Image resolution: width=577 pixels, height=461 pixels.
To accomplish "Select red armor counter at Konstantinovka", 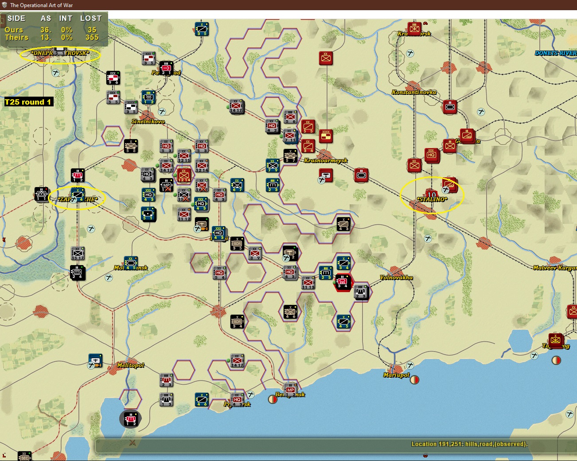I will [450, 106].
